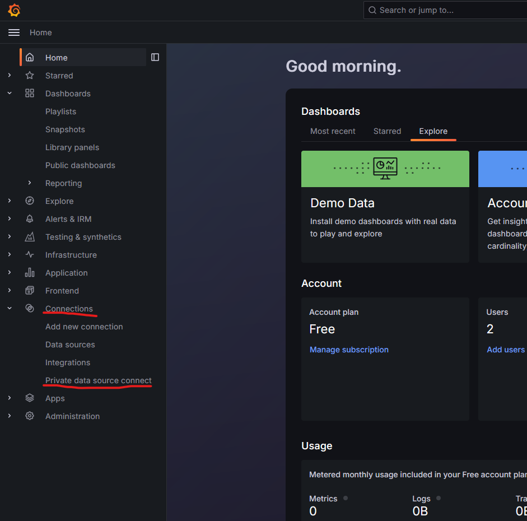Select the Explore dashboards tab
527x521 pixels.
coord(433,131)
